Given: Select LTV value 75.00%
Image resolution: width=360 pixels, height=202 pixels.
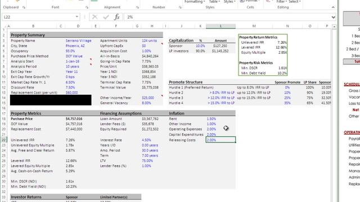Looking at the screenshot, I should coord(147,161).
